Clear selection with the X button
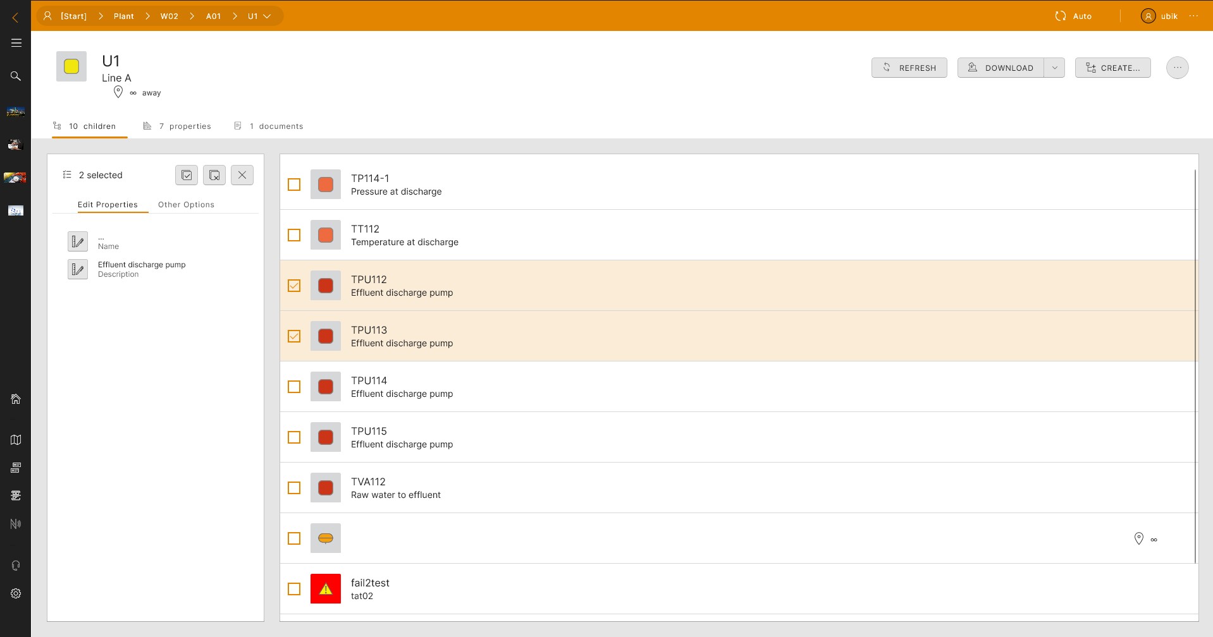Viewport: 1213px width, 637px height. pos(242,175)
